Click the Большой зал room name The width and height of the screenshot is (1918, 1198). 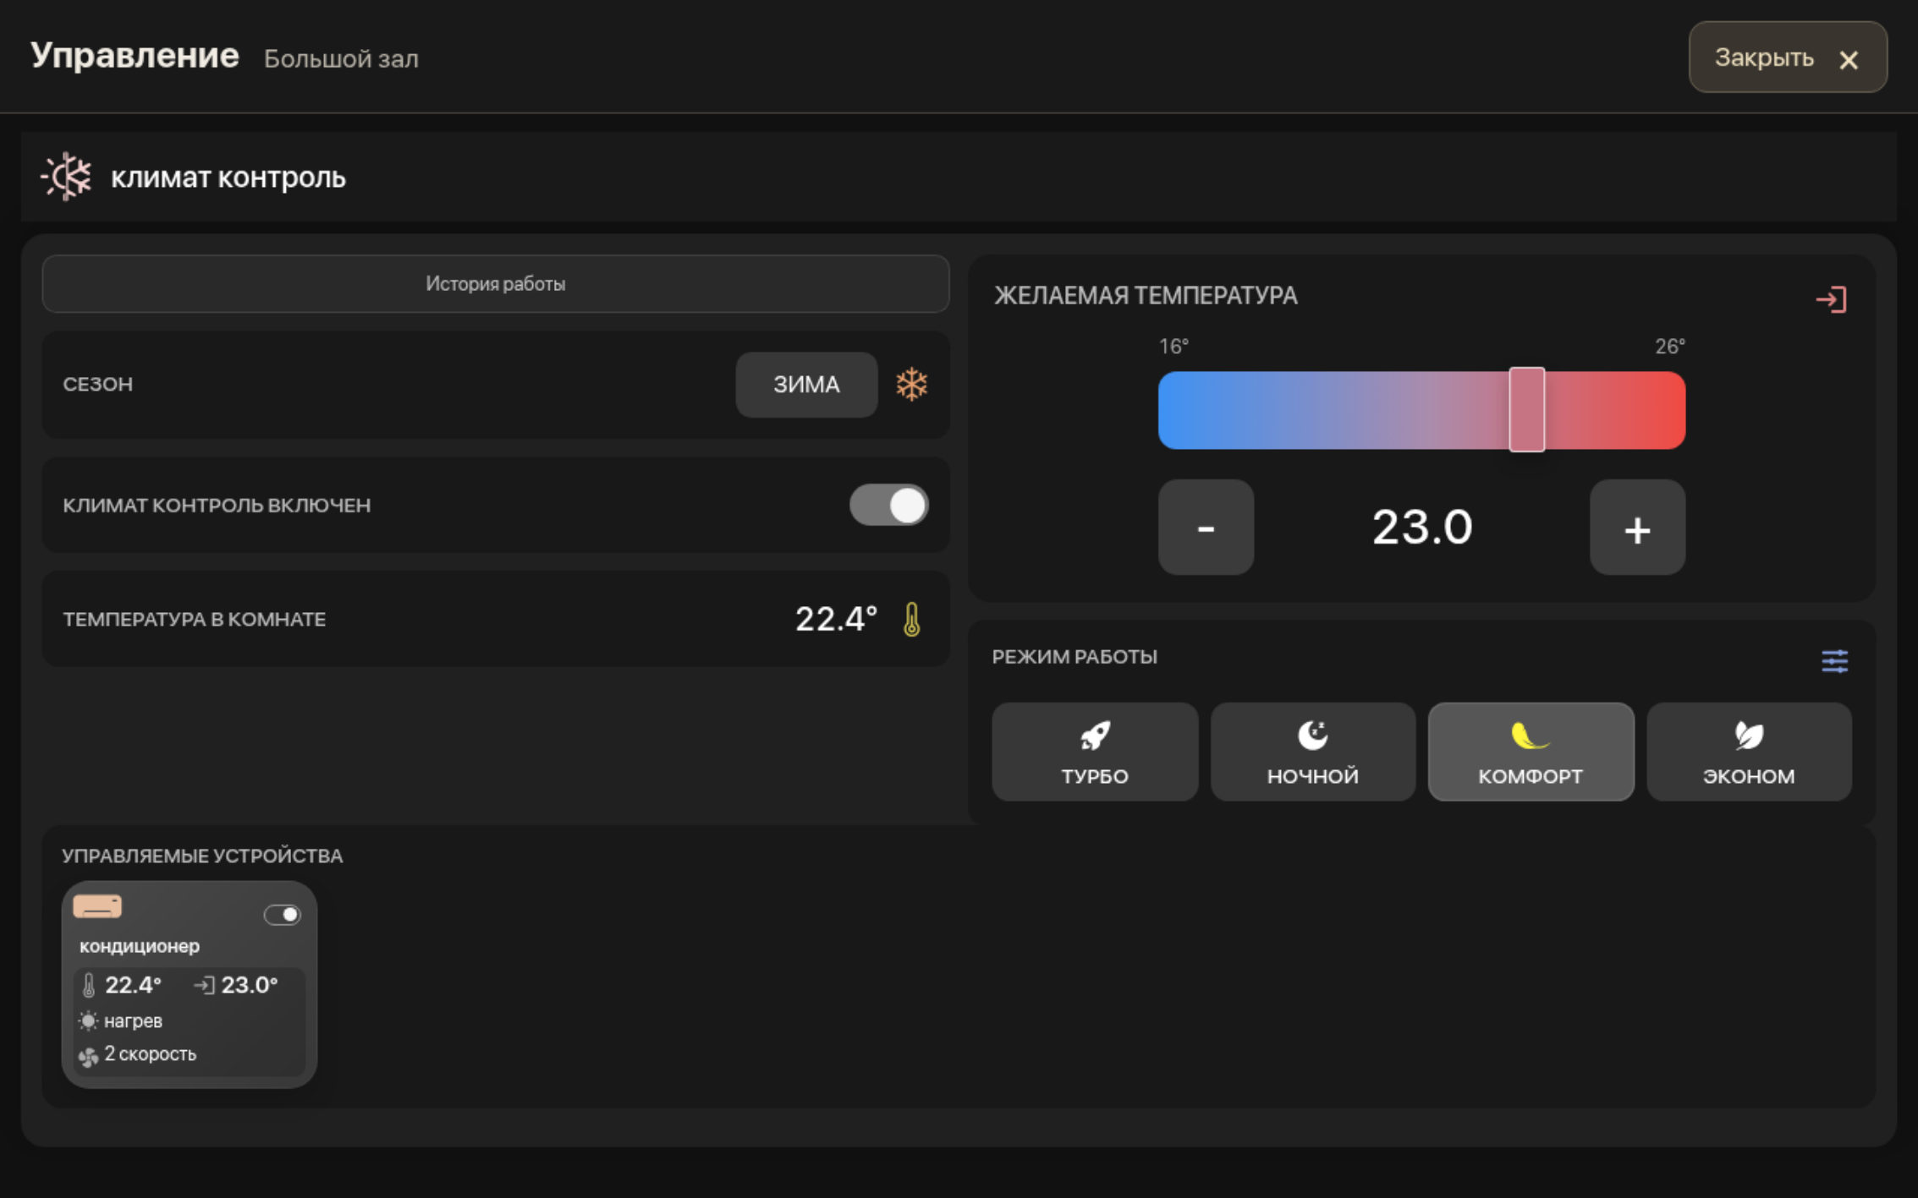(341, 58)
